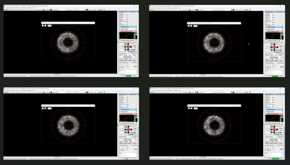Viewport: 290px width, 165px height.
Task: Click the mount move-up arrow in top-right window
Action: [274, 45]
